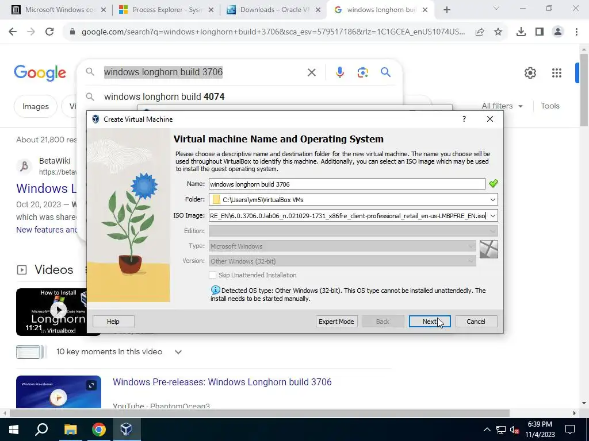Viewport: 589px width, 441px height.
Task: Click the green checkmark beside Name field
Action: [x=493, y=184]
